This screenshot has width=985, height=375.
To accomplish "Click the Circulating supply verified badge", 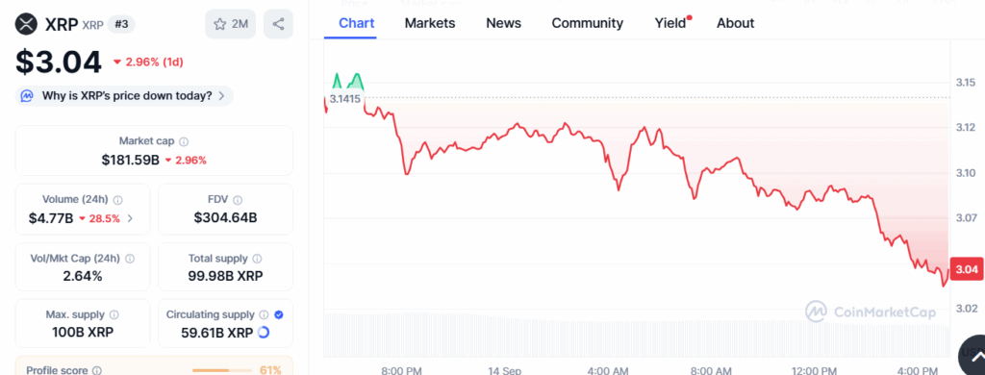I will pos(279,314).
